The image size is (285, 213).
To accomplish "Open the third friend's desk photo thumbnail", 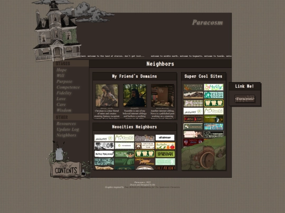I will (x=163, y=95).
